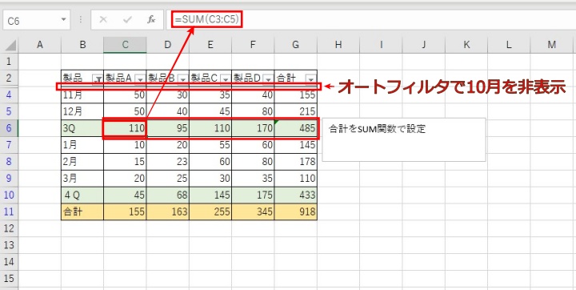Select column F header
Viewport: 576px width, 290px height.
253,45
